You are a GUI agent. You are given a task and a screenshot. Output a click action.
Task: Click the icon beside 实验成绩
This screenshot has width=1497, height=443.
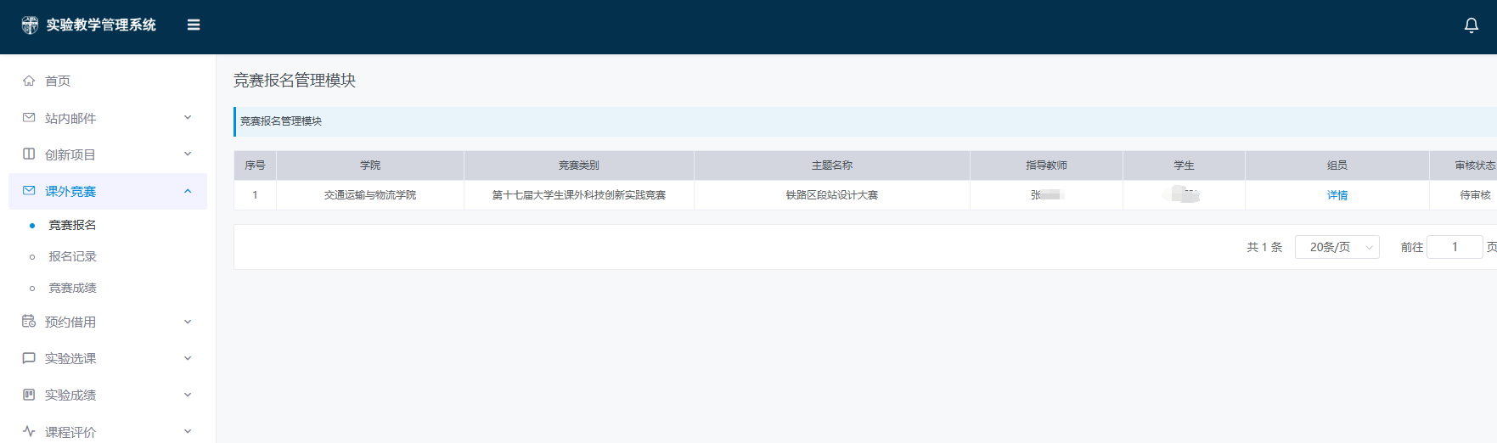pyautogui.click(x=29, y=395)
